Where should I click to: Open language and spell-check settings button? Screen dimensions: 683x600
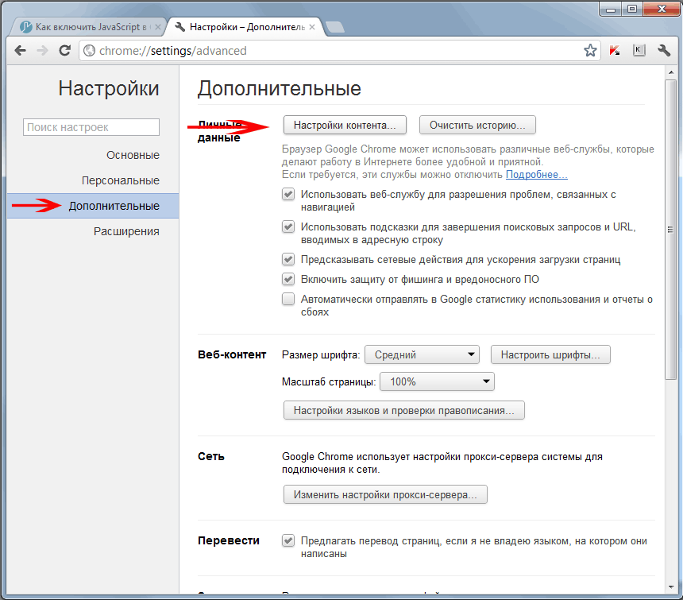point(403,410)
